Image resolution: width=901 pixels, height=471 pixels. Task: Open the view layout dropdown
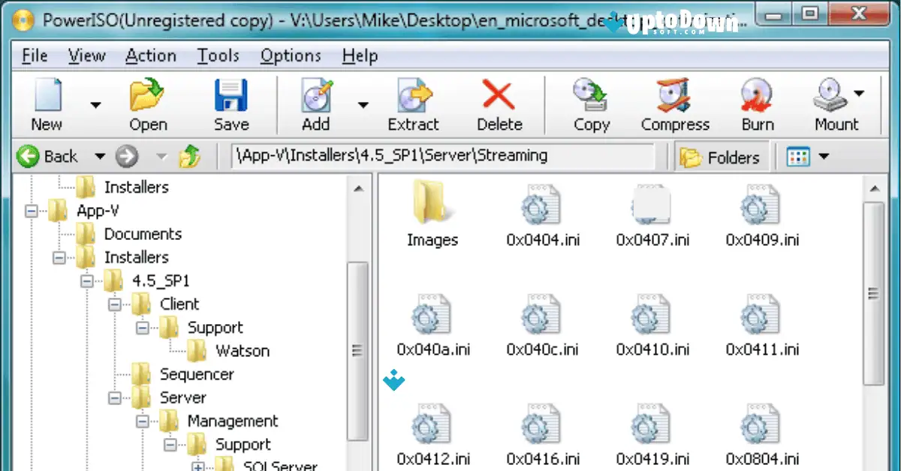tap(823, 157)
